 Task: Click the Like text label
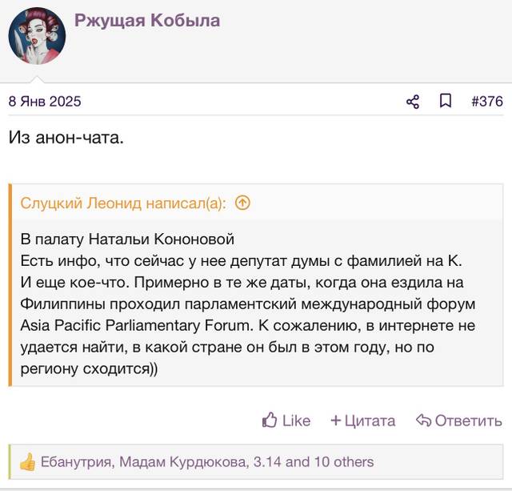[x=296, y=421]
